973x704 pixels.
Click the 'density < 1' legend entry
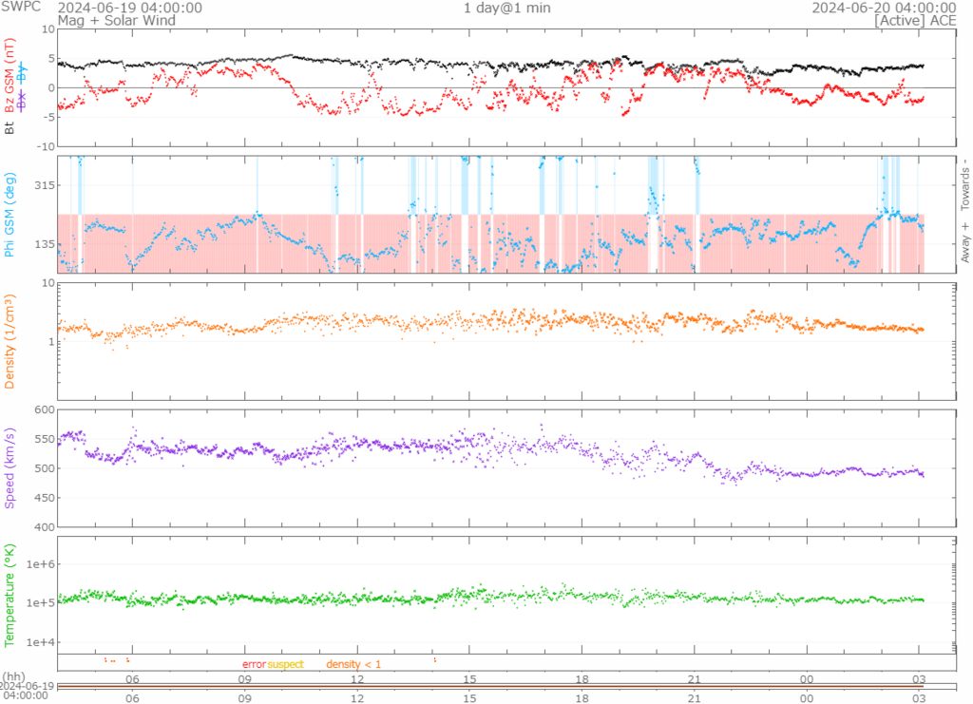[353, 664]
